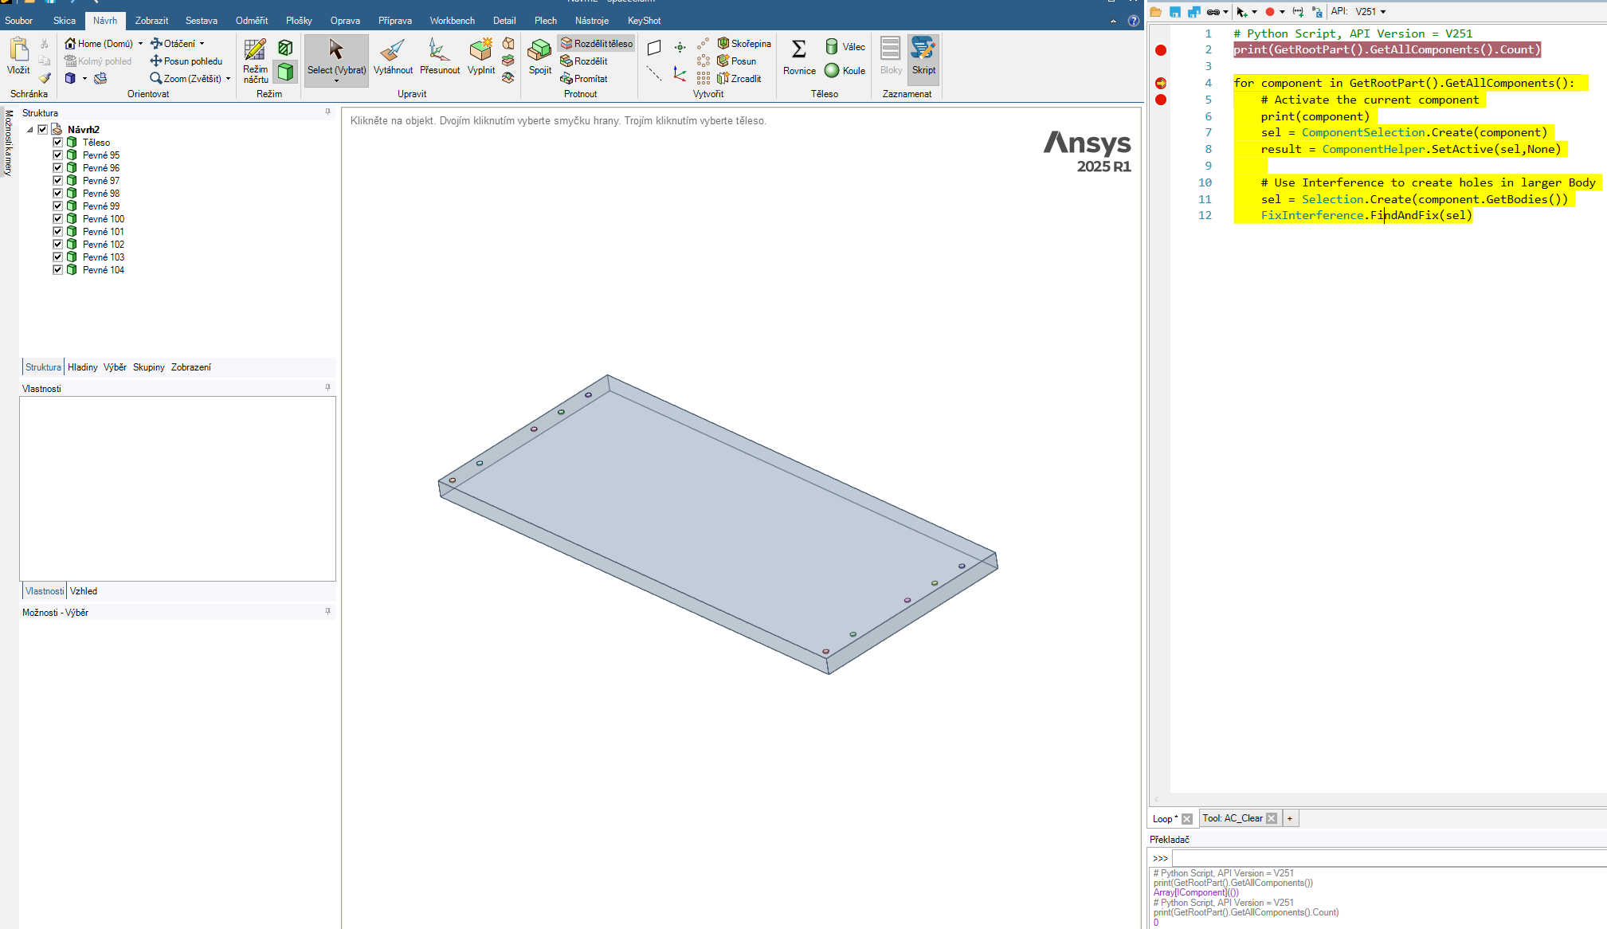Click the Posun offset tool
The width and height of the screenshot is (1607, 929).
pyautogui.click(x=737, y=61)
